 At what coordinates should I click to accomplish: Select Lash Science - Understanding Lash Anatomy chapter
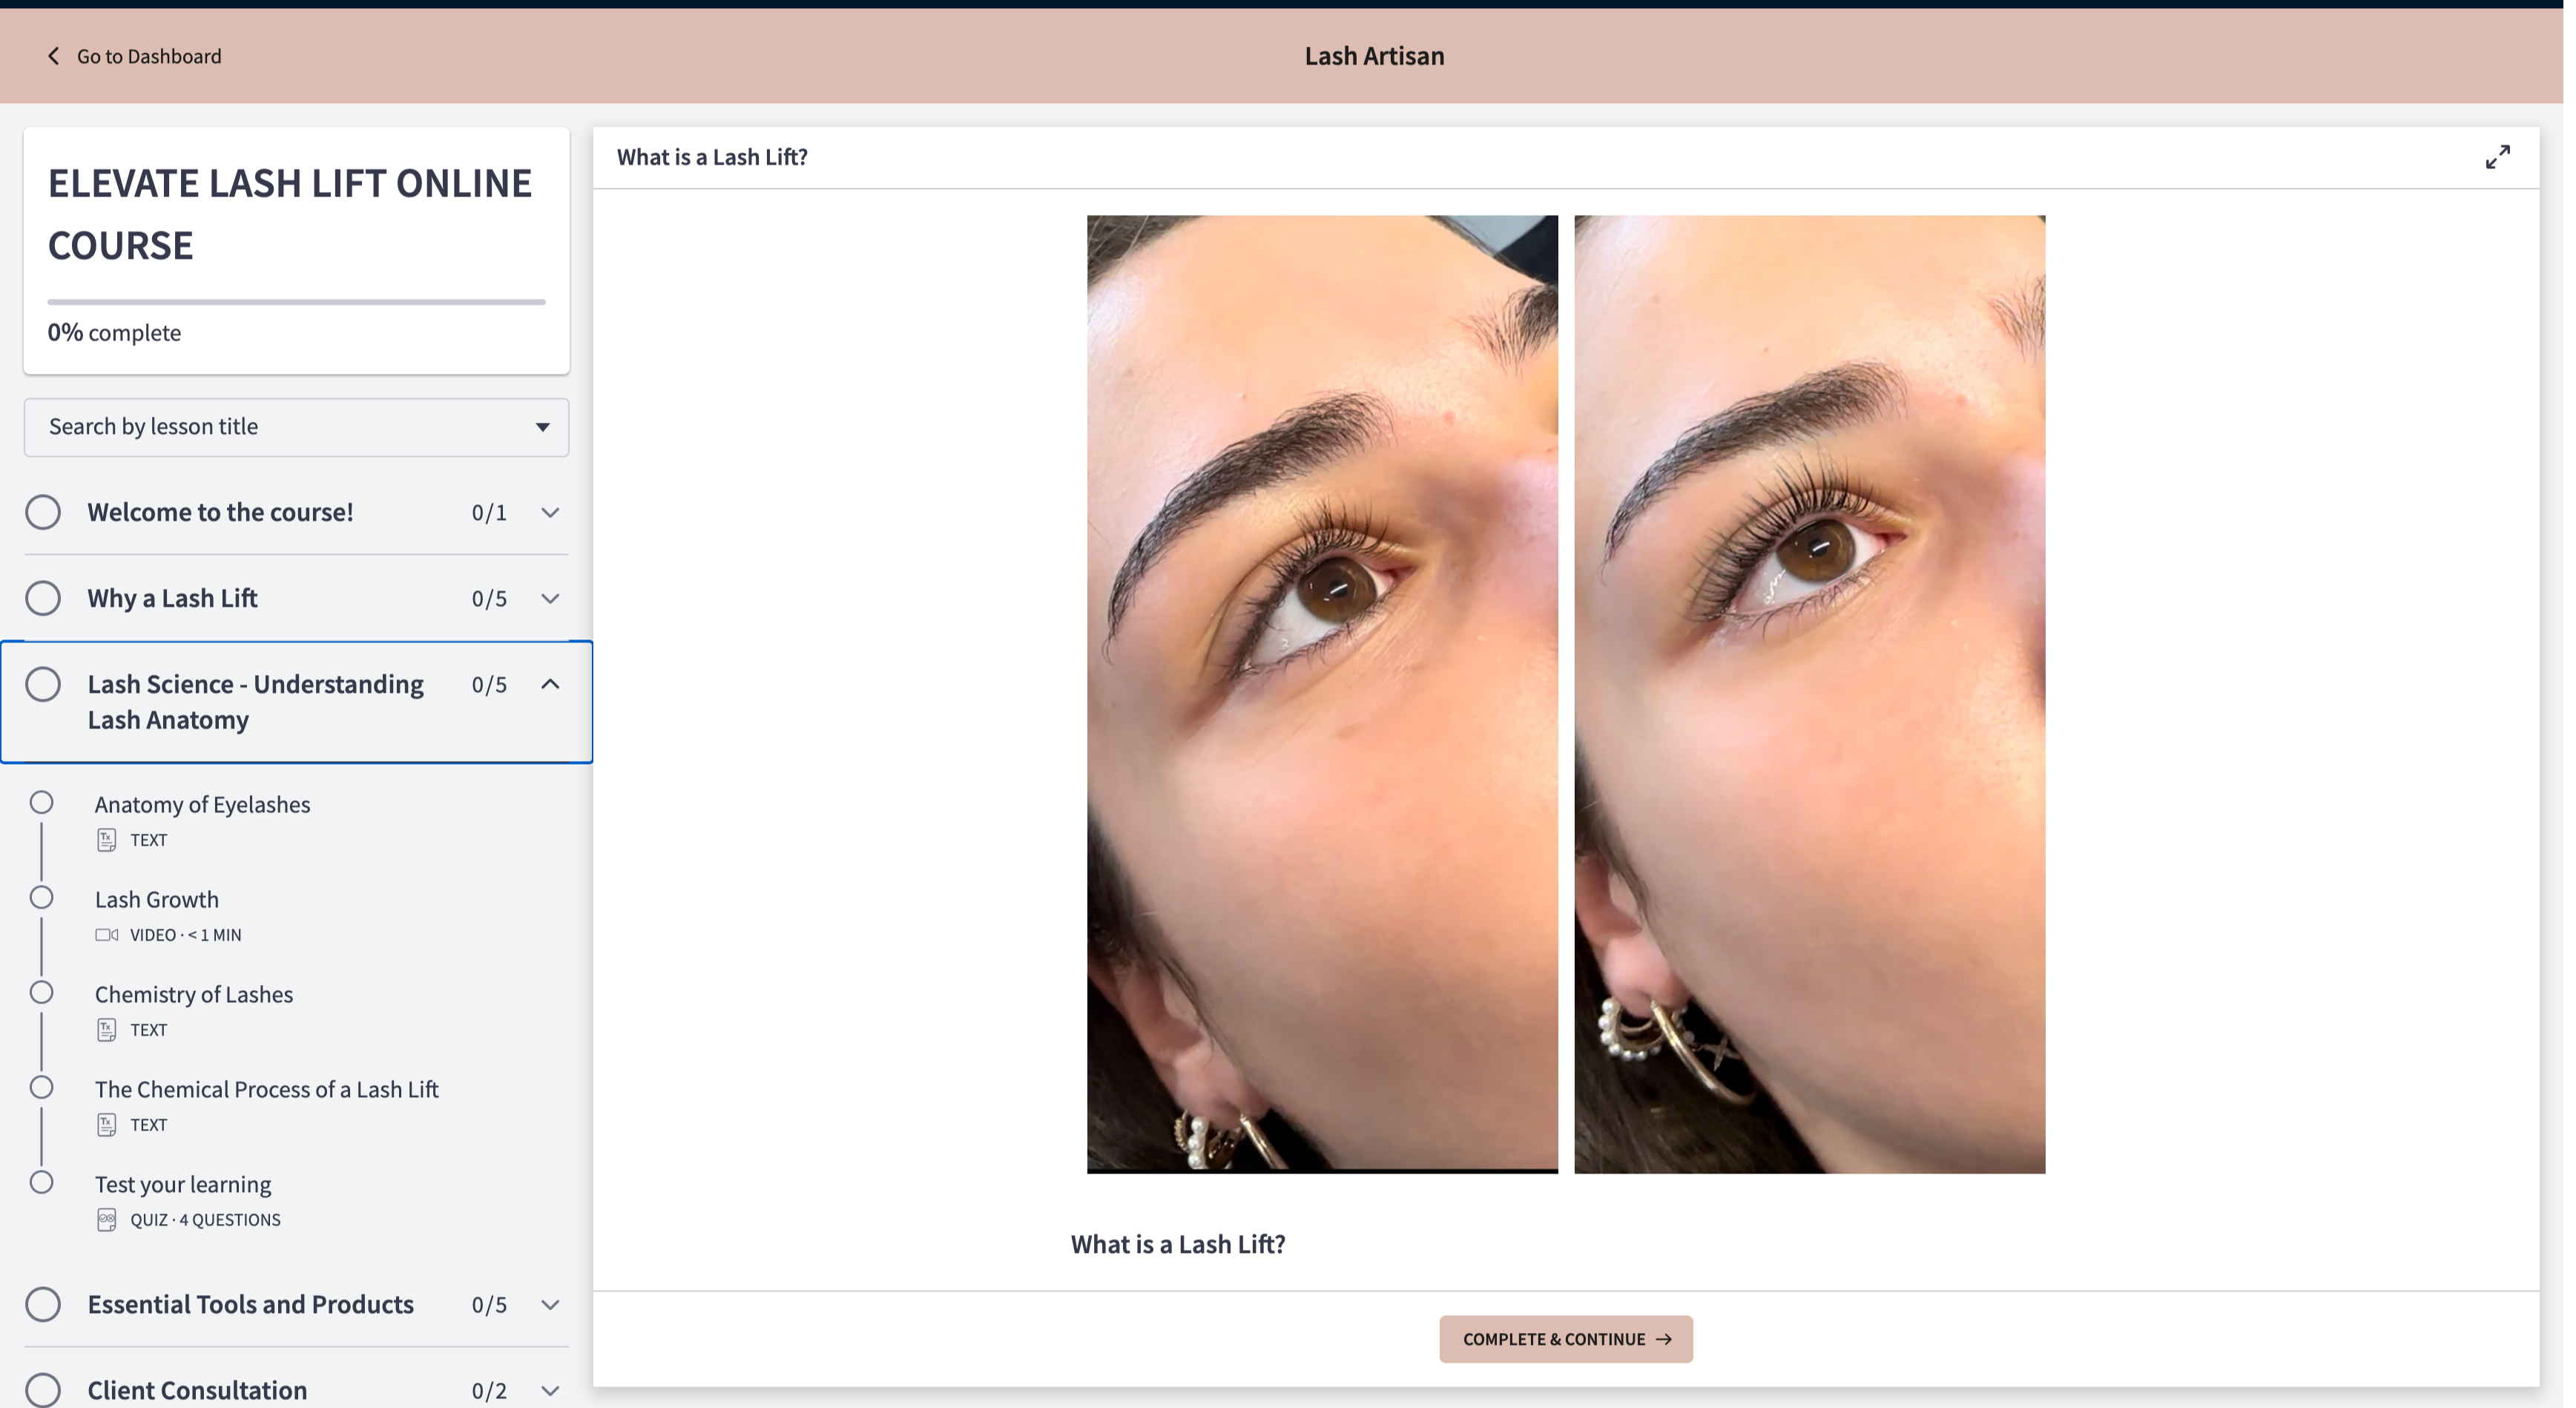click(x=297, y=702)
